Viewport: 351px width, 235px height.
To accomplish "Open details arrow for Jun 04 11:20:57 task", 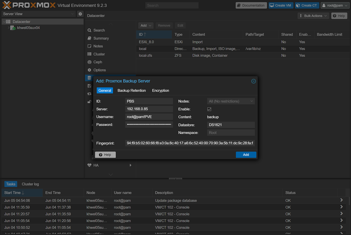I will pos(341,213).
